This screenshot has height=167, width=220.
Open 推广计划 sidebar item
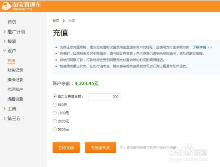[x=16, y=32]
